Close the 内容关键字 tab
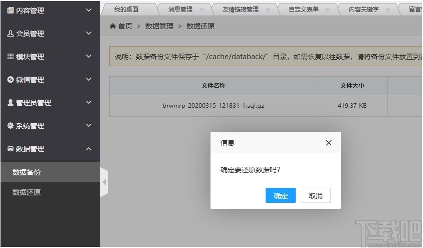 pyautogui.click(x=388, y=10)
